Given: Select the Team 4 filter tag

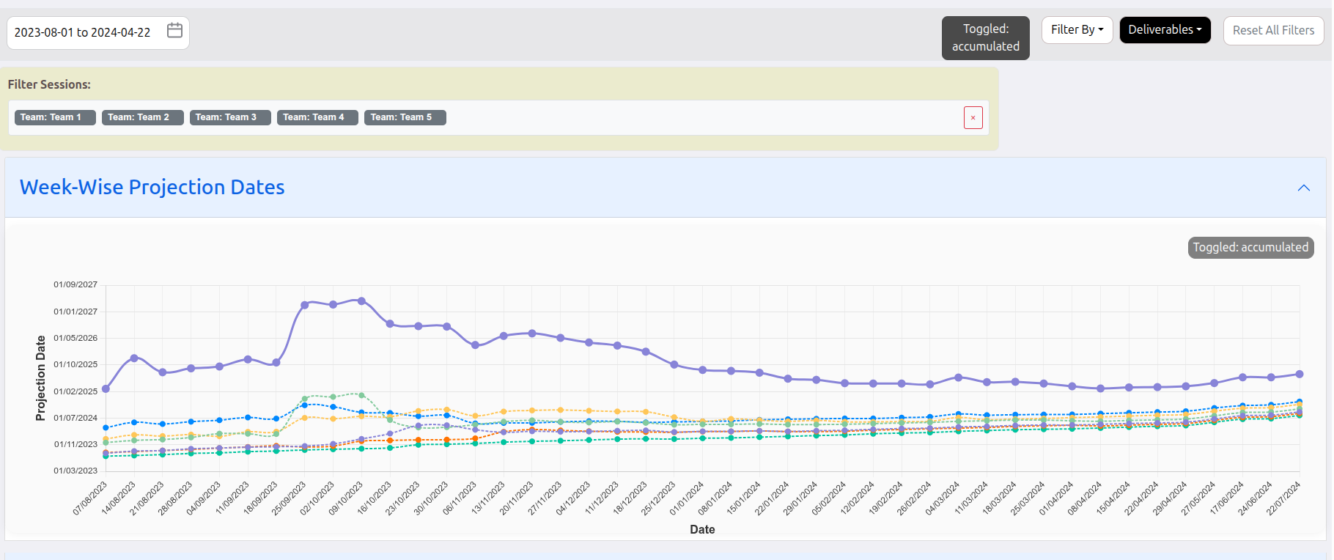Looking at the screenshot, I should pos(317,117).
